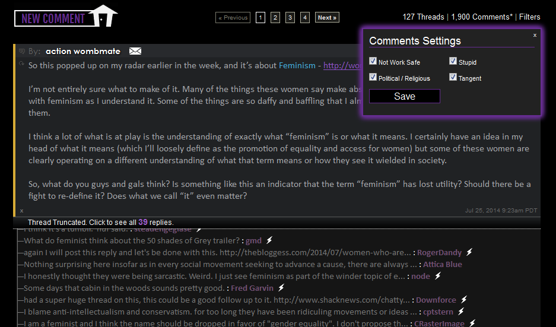Go to page 4 of threads
Viewport: 556px width, 327px height.
[x=305, y=17]
